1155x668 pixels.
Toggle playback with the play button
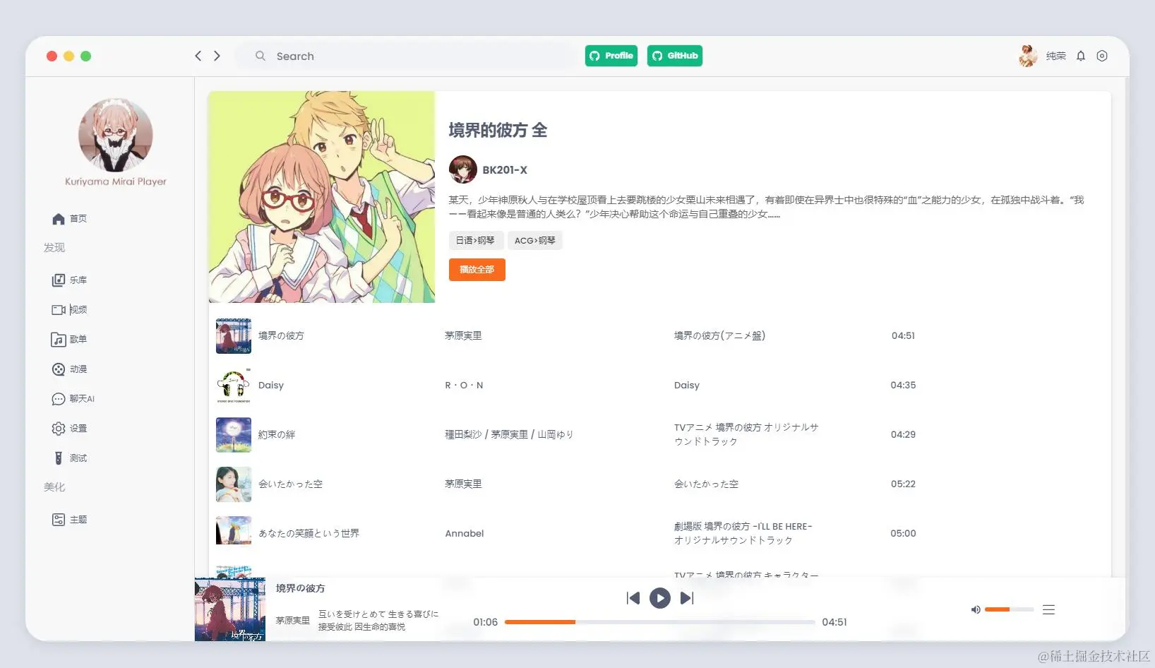point(659,598)
